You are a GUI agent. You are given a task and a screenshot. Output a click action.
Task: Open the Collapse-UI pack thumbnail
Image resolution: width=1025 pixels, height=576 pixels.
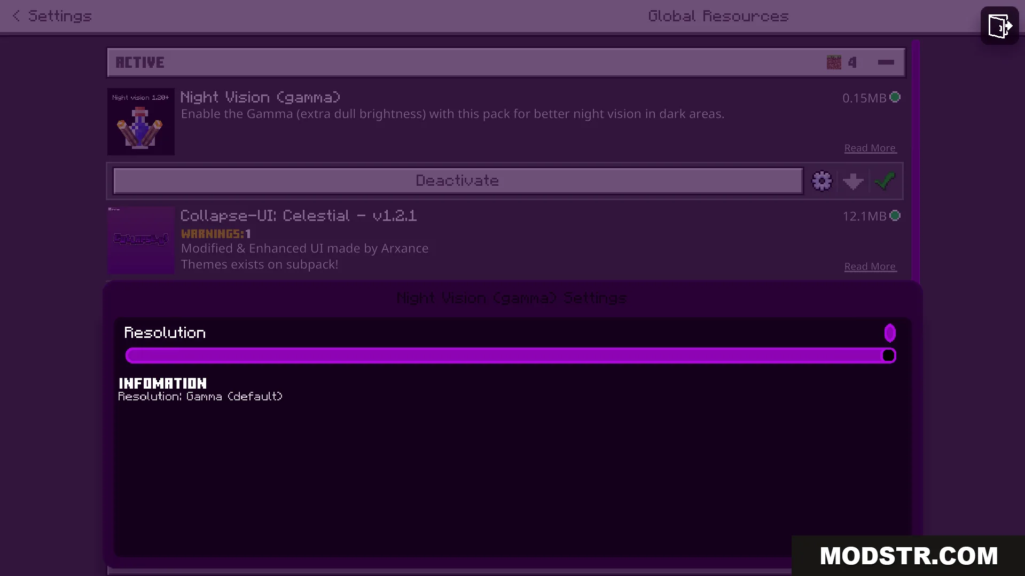pos(141,240)
